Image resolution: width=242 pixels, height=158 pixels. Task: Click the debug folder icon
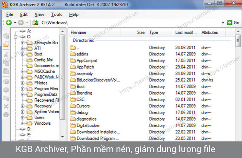point(73,112)
